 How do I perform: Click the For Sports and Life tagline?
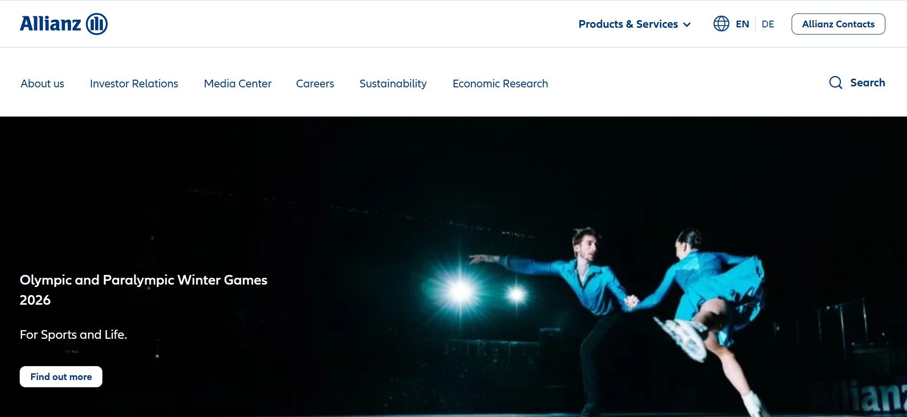pyautogui.click(x=73, y=334)
